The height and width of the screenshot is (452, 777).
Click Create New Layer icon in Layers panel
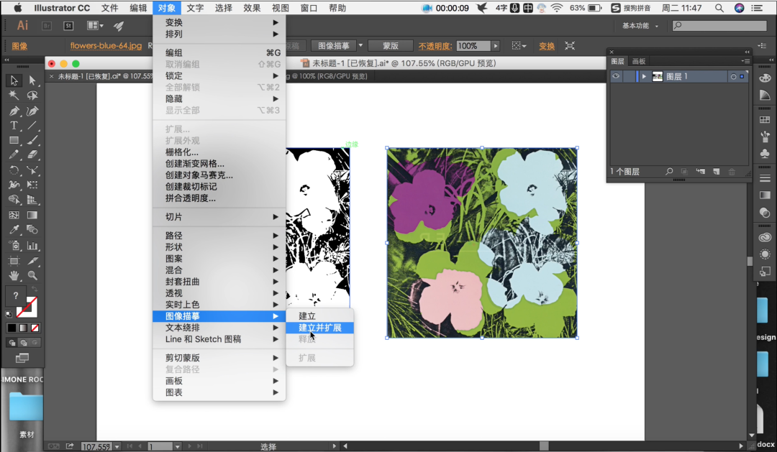pos(716,171)
